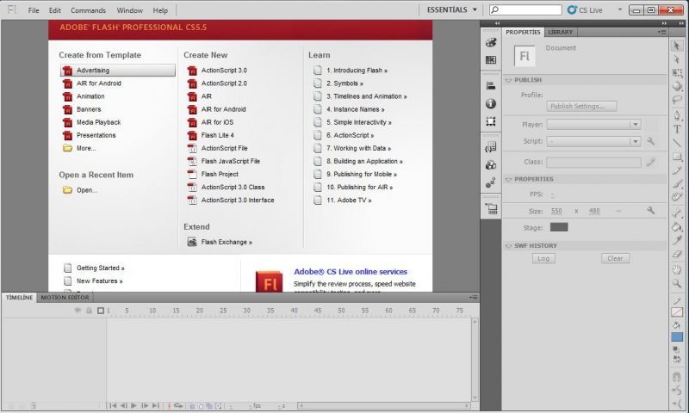This screenshot has height=413, width=689.
Task: Open the File menu
Action: pyautogui.click(x=34, y=10)
